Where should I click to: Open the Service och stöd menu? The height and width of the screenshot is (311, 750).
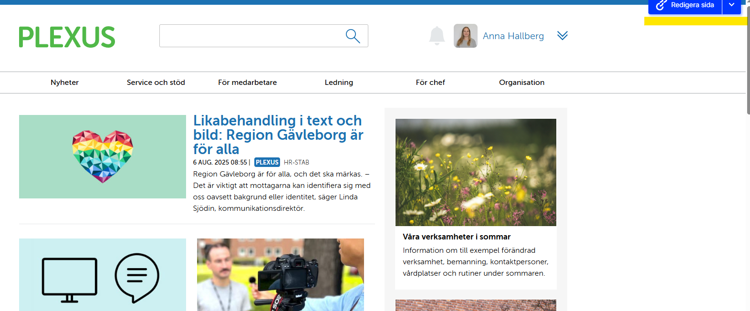pos(156,83)
